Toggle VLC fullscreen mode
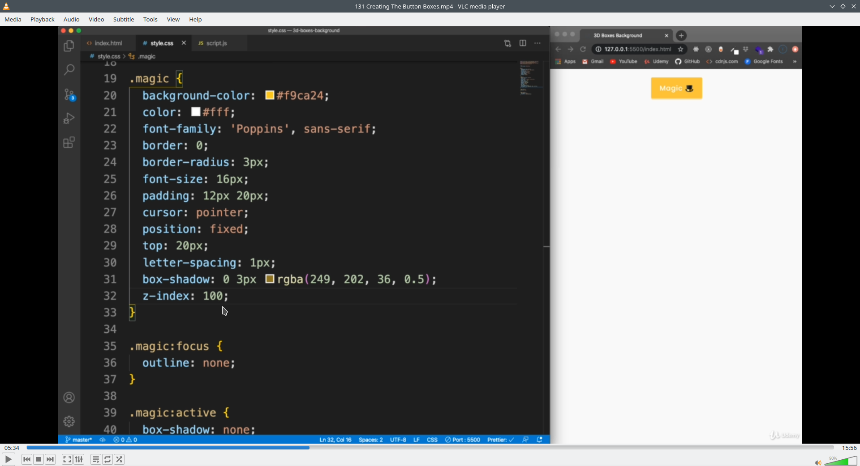Image resolution: width=860 pixels, height=466 pixels. [x=67, y=459]
